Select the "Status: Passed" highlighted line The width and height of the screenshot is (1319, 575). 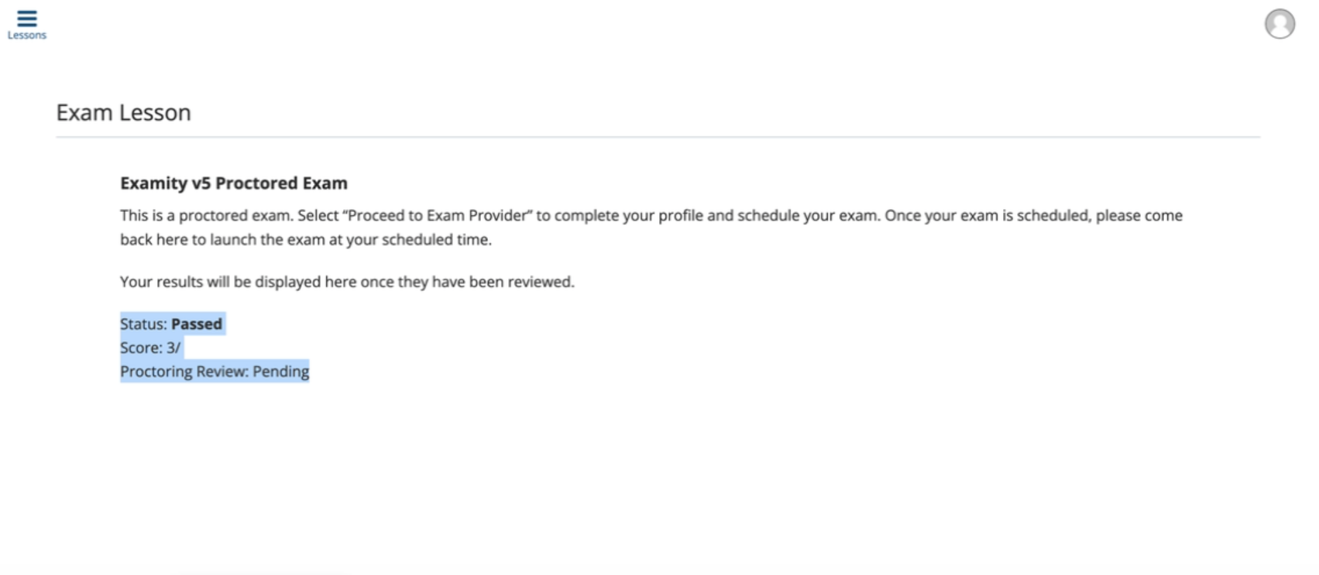[x=171, y=324]
